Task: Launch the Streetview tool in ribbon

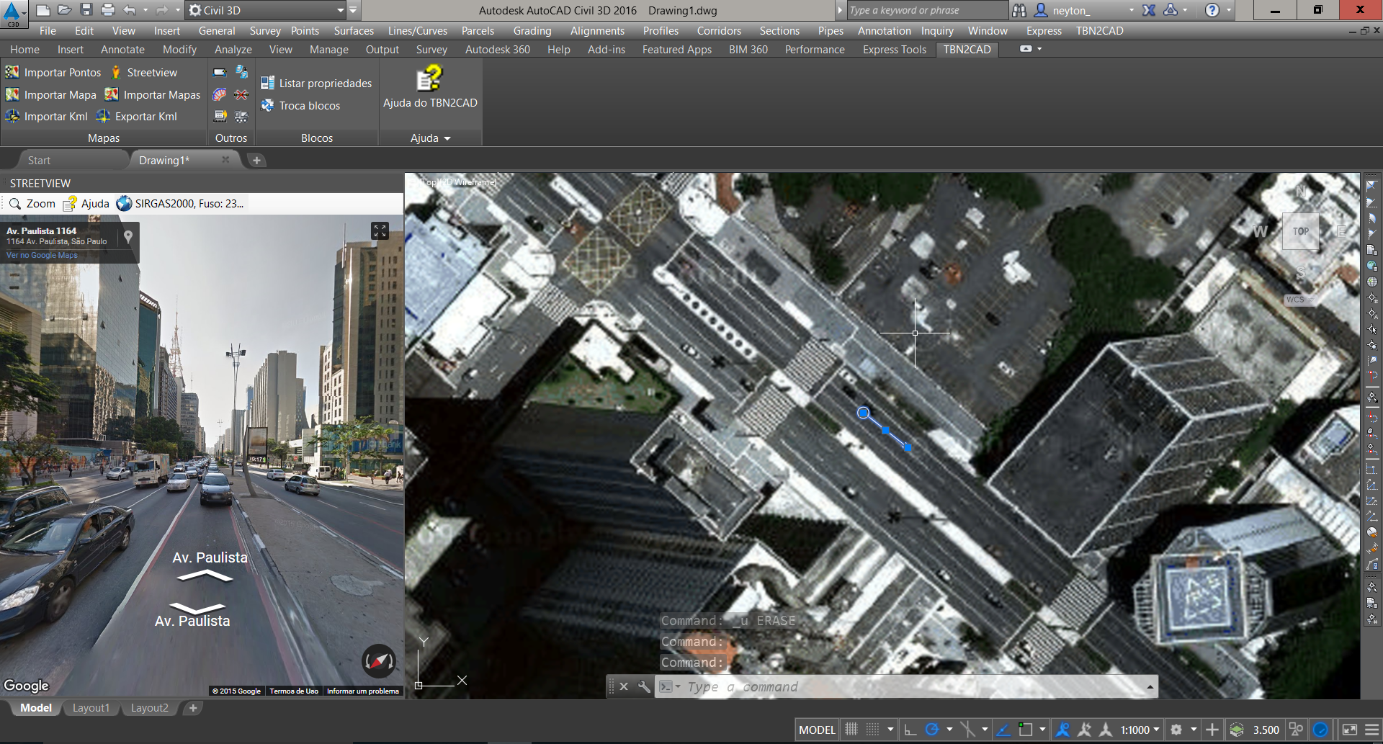Action: point(144,73)
